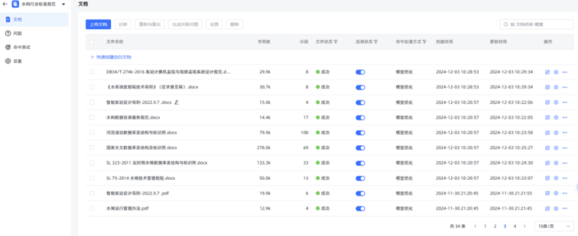Click the 删除 button
578x236 pixels.
coord(234,24)
